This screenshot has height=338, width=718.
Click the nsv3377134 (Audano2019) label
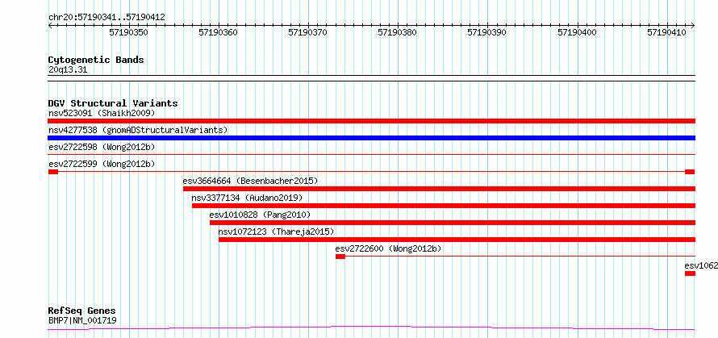(x=248, y=198)
